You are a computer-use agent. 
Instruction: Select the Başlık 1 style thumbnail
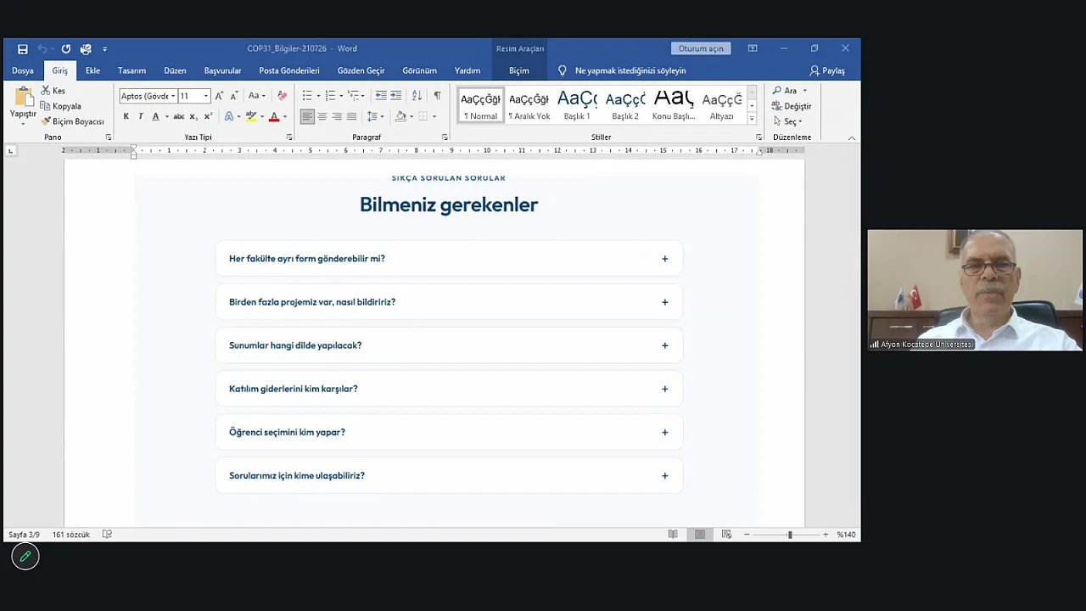577,105
